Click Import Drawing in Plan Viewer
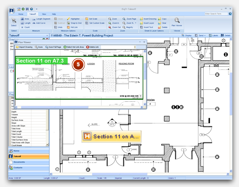Viewport: 239px width, 187px height. tap(24, 47)
